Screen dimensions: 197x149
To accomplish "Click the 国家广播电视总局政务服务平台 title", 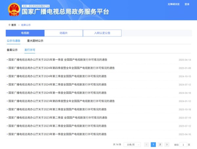I will 65,12.
